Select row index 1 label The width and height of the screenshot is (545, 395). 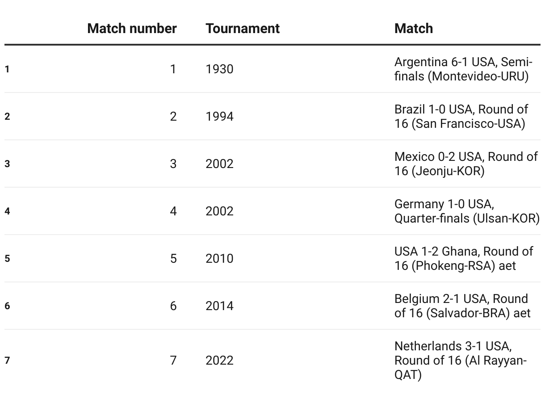(7, 69)
